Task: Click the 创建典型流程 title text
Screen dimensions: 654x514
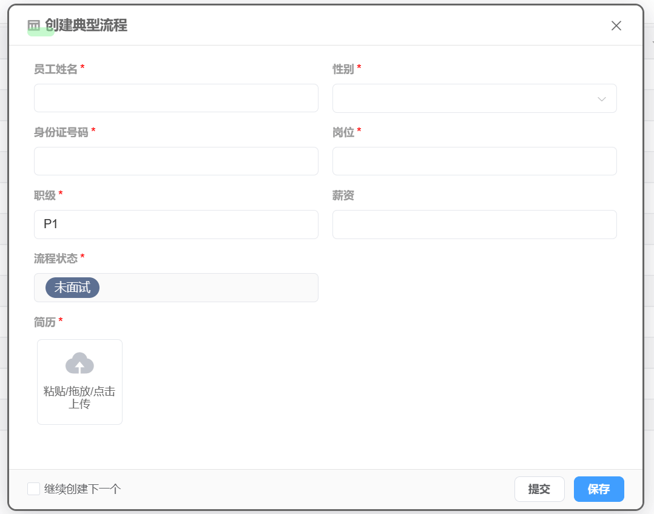Action: (86, 25)
